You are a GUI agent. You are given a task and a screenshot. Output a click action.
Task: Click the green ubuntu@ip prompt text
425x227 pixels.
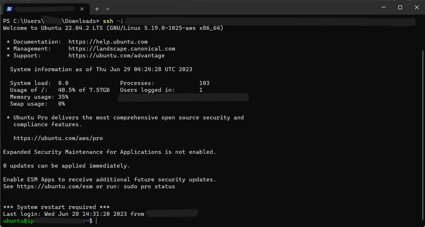point(19,221)
